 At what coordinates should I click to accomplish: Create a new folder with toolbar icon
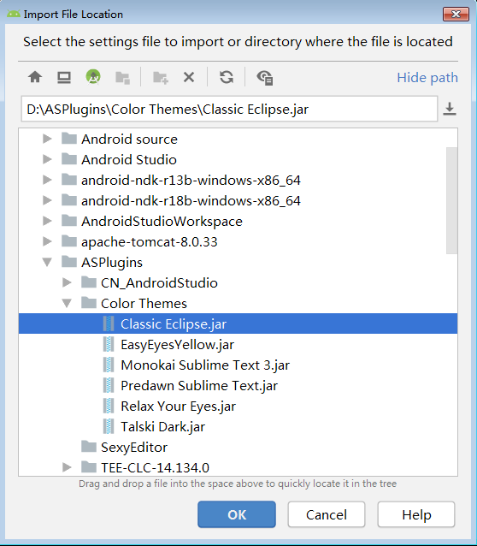coord(161,78)
